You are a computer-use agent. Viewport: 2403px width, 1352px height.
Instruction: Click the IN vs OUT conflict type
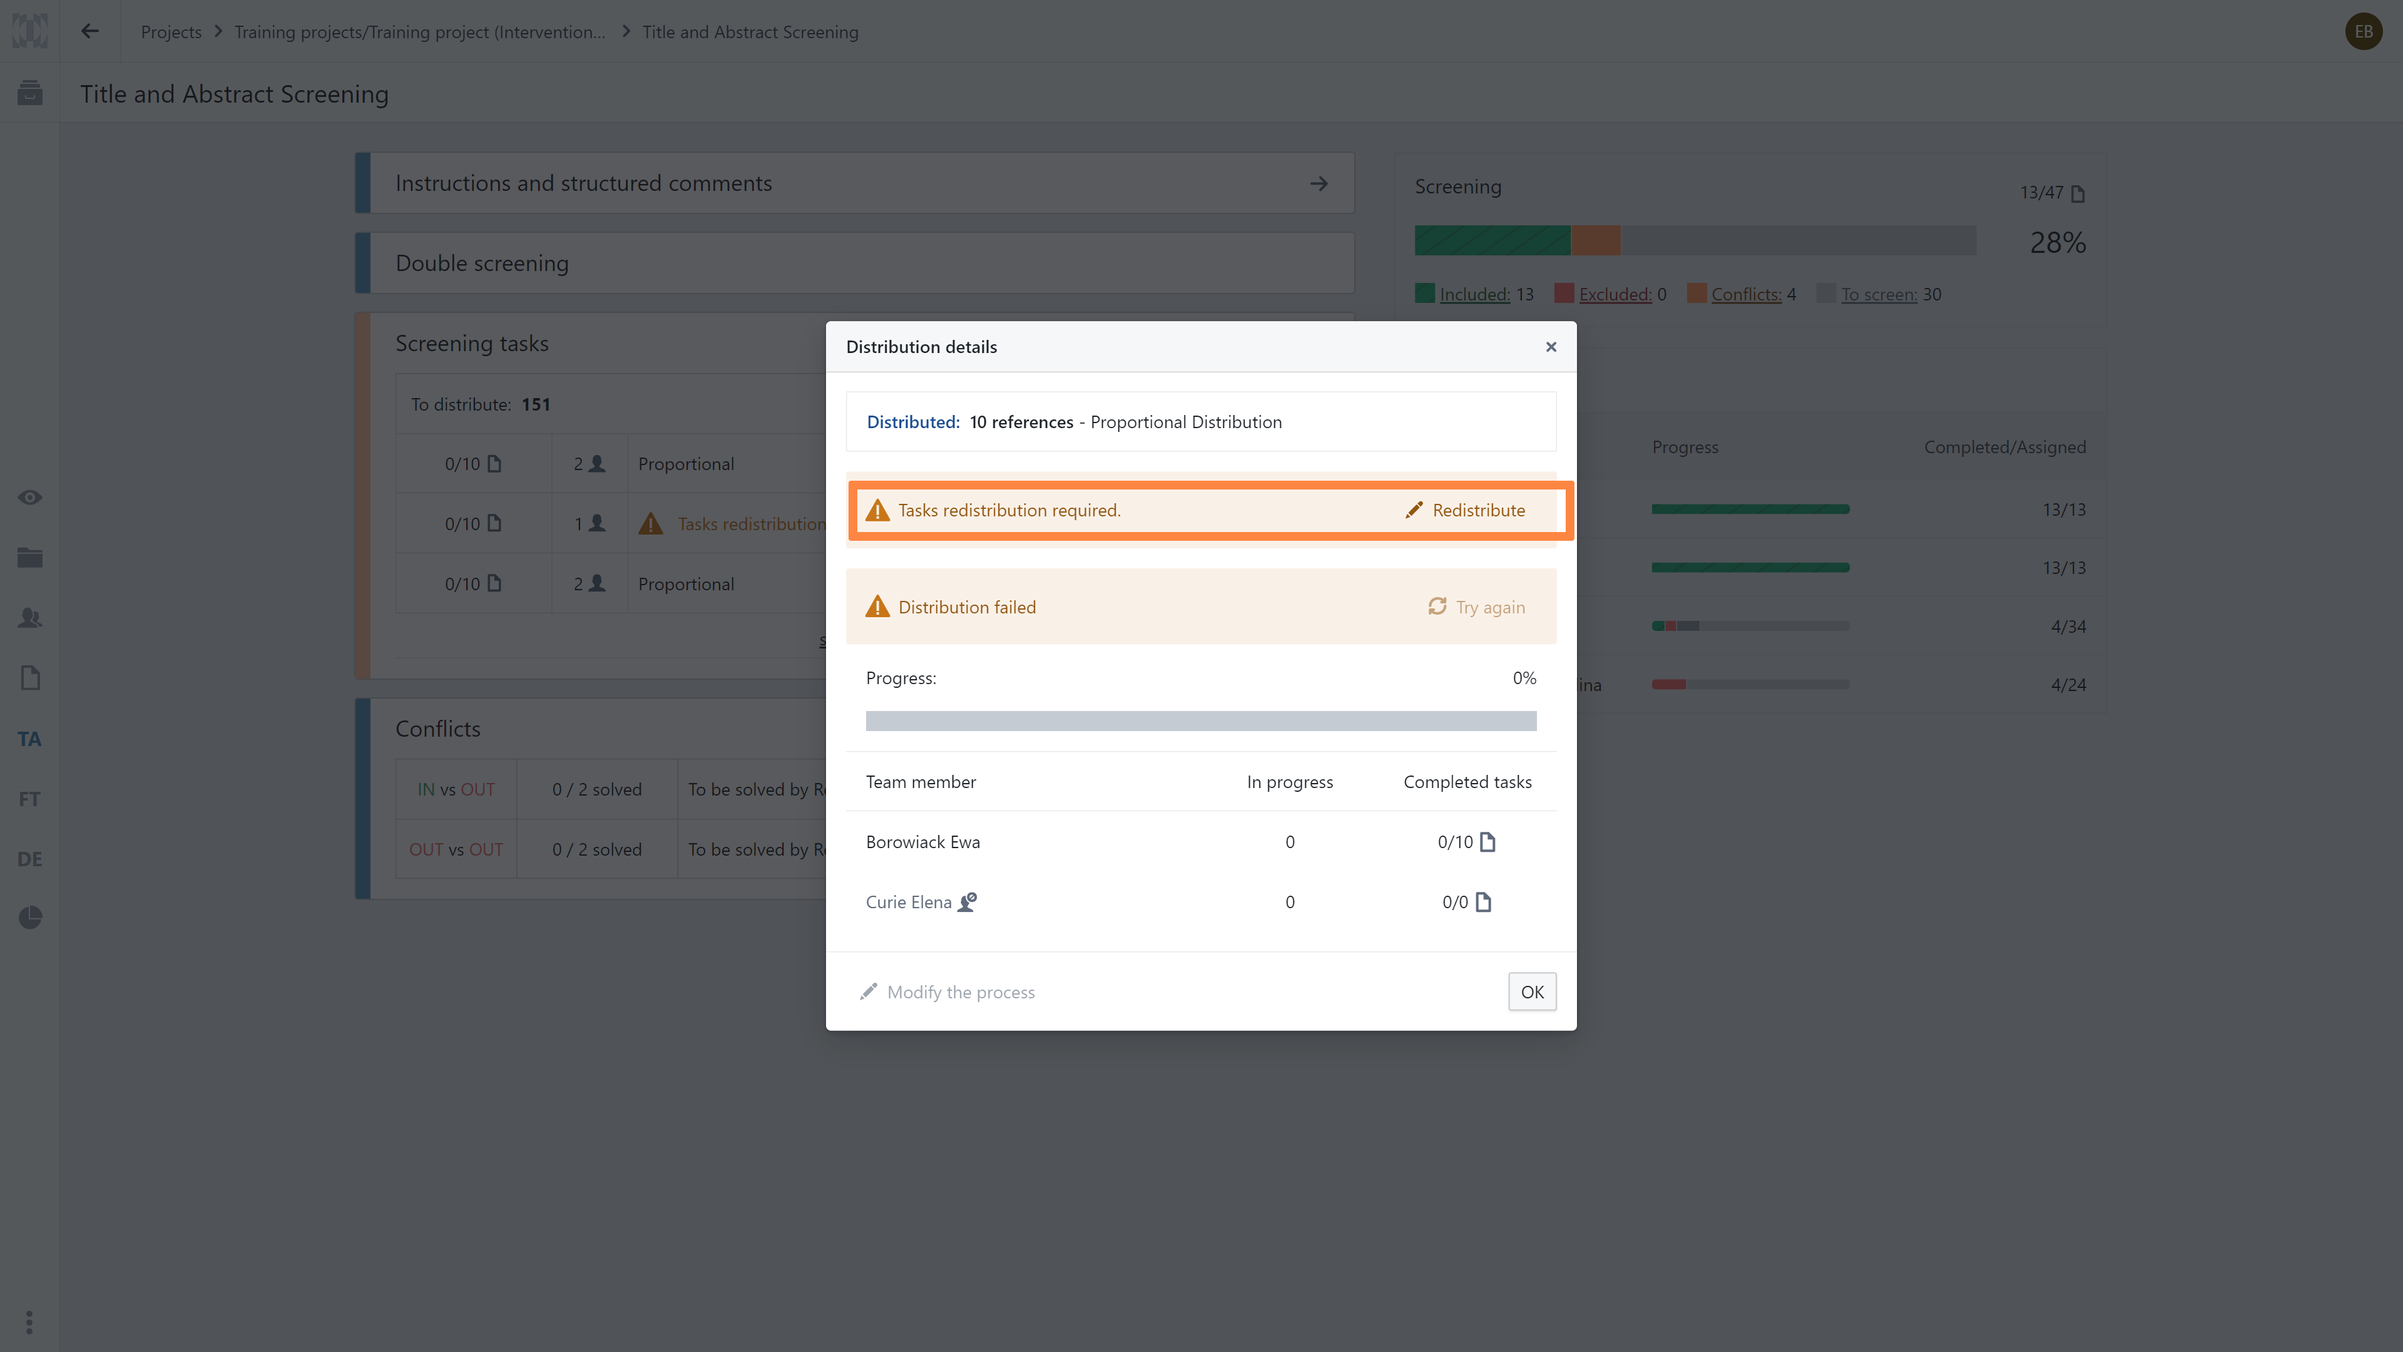coord(455,789)
